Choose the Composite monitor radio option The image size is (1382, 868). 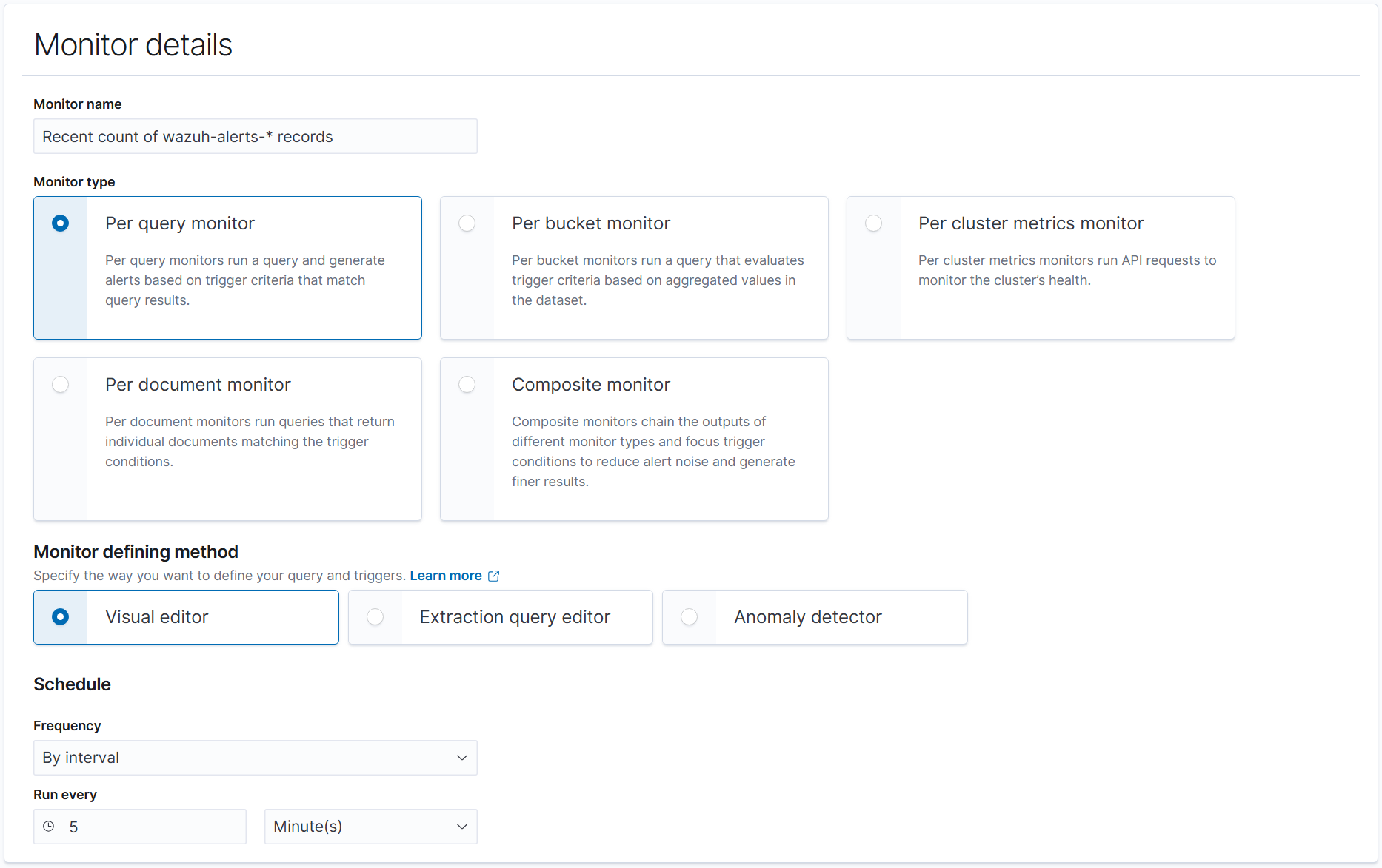coord(467,385)
